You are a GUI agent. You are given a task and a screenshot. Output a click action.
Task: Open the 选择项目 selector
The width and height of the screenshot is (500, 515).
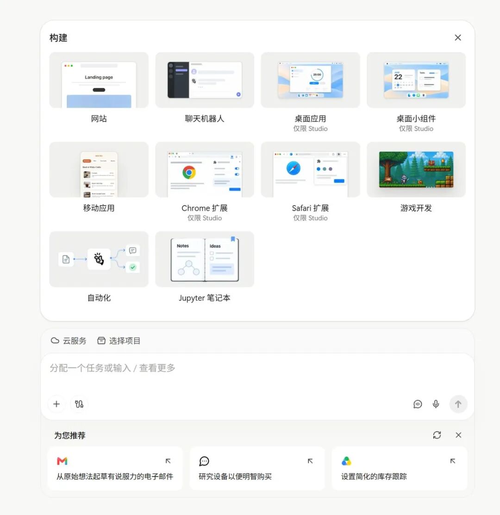(x=119, y=340)
